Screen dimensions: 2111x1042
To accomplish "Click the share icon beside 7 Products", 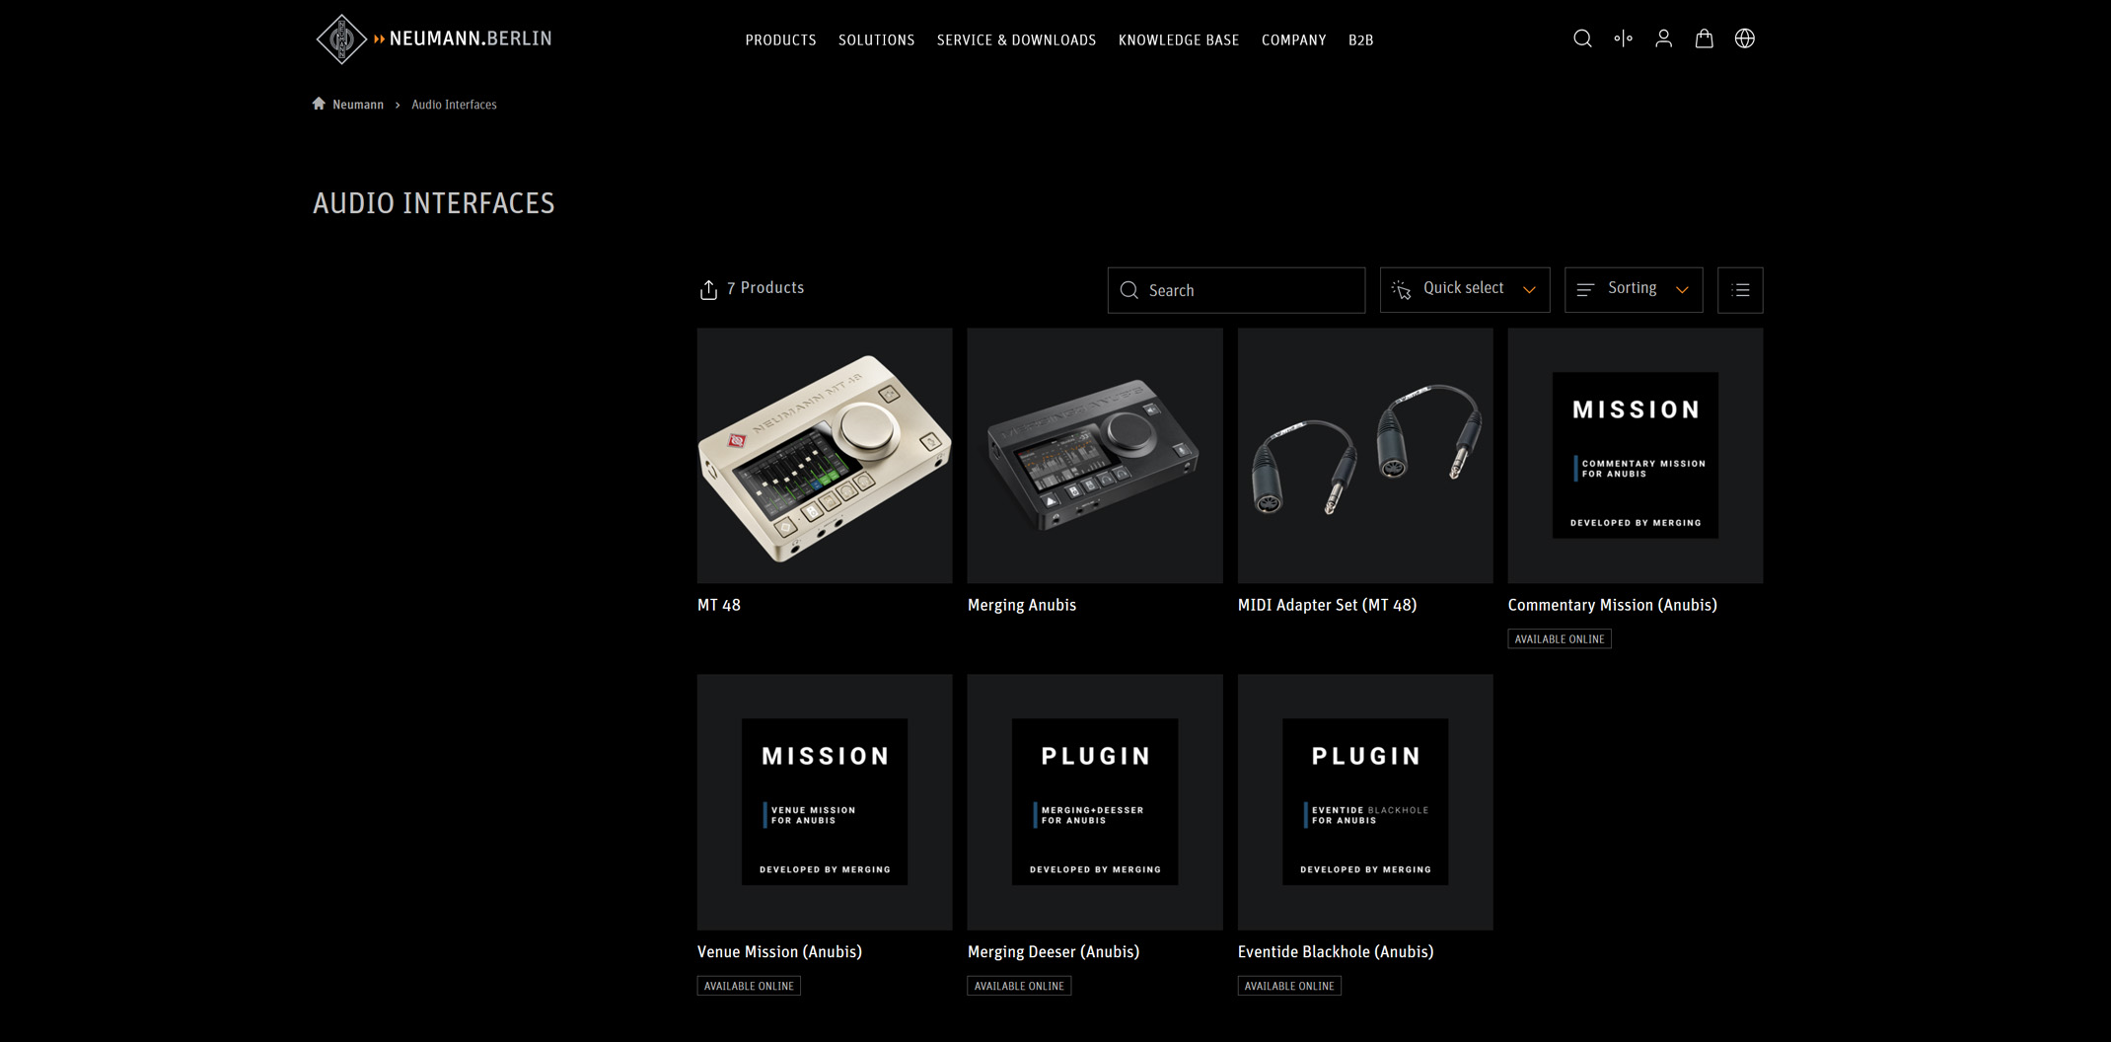I will coord(708,289).
